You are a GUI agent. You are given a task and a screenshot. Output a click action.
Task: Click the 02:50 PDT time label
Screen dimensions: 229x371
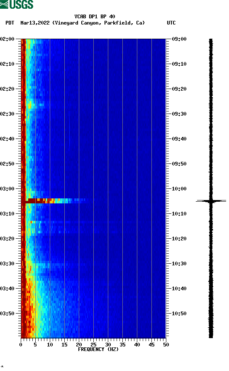tap(7, 164)
